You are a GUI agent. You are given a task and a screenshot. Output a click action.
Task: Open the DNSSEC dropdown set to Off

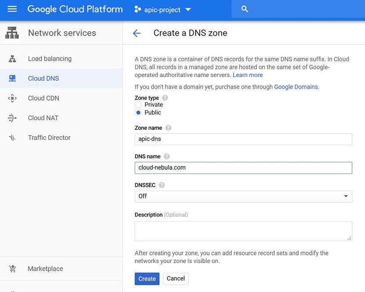243,196
